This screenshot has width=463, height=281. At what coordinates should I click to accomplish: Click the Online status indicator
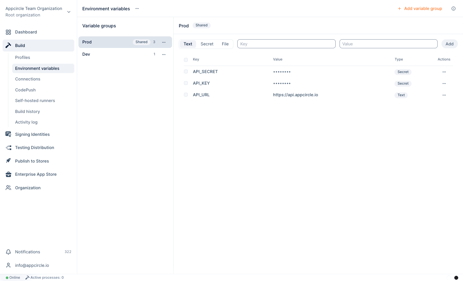(x=13, y=277)
